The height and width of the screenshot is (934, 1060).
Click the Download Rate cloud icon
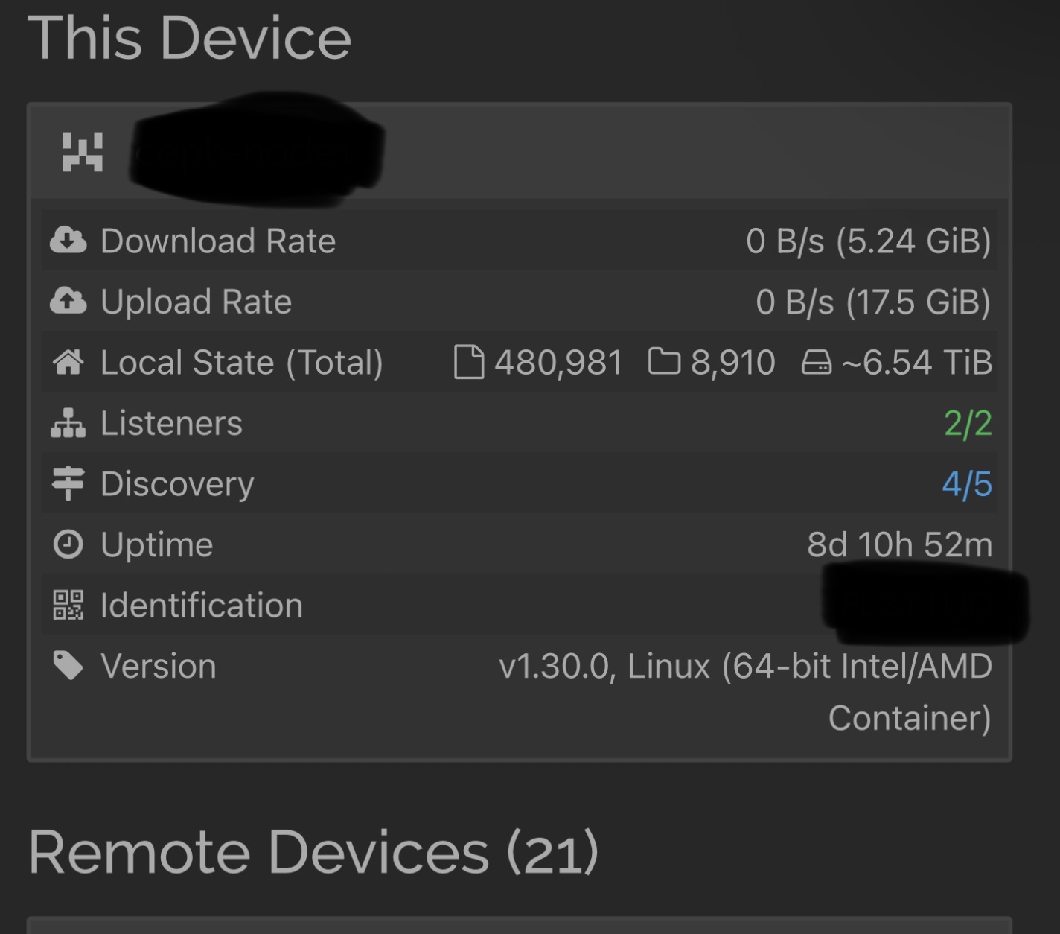point(68,241)
